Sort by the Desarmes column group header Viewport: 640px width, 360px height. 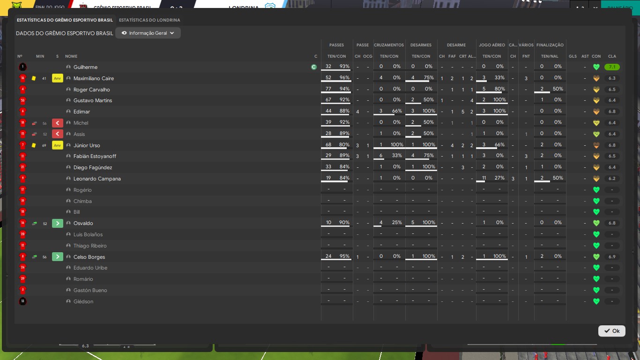[421, 45]
